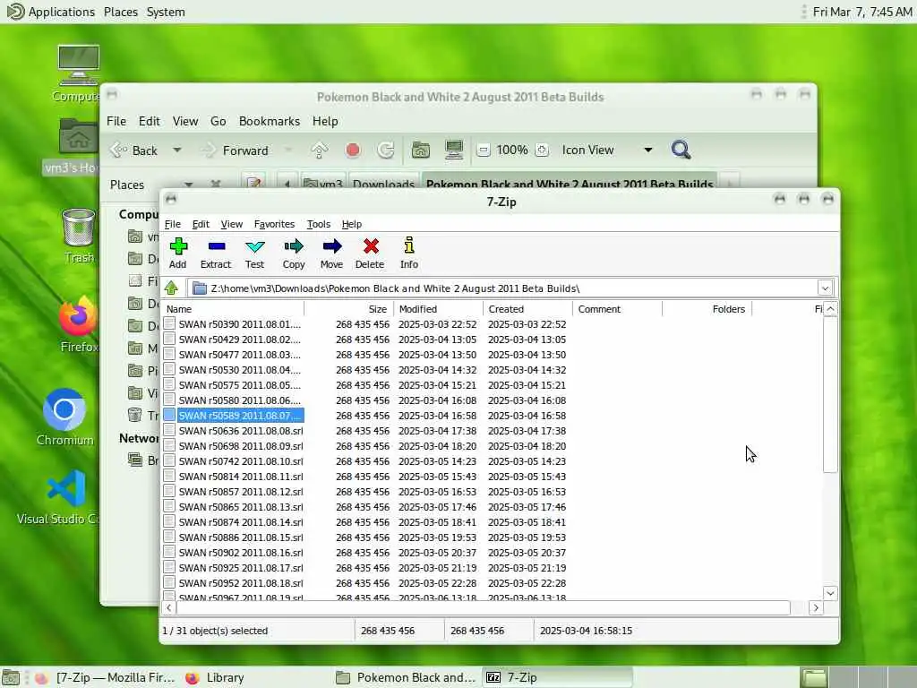917x688 pixels.
Task: Expand the Places sidebar dropdown
Action: tap(188, 185)
